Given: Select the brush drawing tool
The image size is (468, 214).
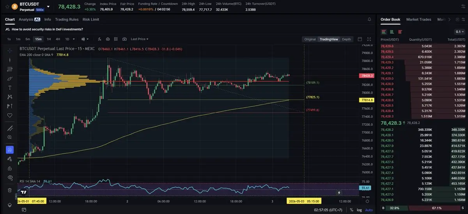Looking at the screenshot, I should [x=10, y=78].
